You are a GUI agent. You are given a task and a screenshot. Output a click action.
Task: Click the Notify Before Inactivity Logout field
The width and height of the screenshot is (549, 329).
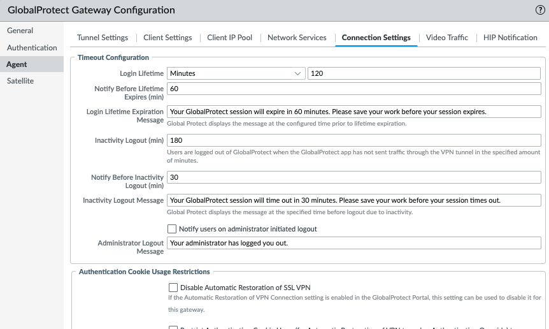point(353,177)
